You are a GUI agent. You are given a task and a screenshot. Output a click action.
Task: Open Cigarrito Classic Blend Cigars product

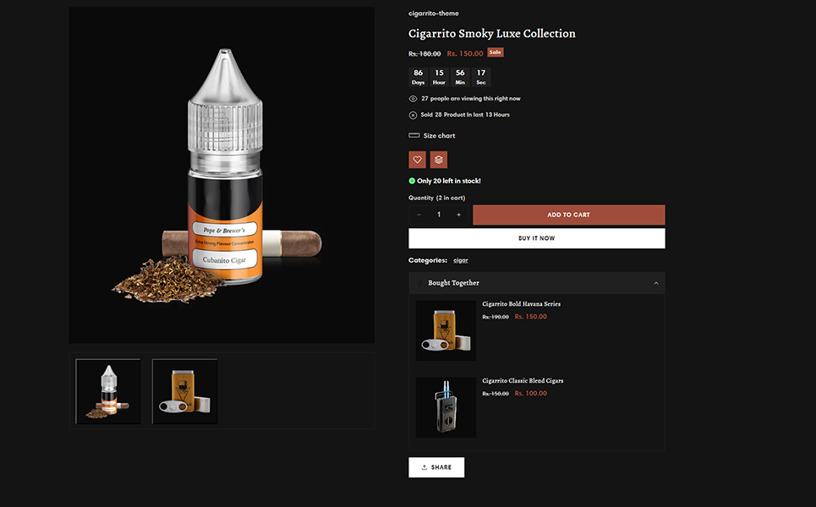click(x=523, y=380)
